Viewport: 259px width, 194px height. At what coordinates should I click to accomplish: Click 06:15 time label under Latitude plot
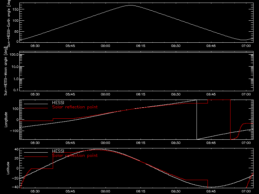tap(141, 191)
